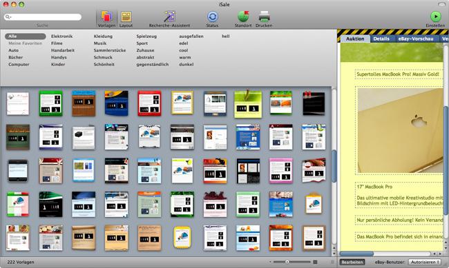
Task: Pick the Schönheit category
Action: 104,65
